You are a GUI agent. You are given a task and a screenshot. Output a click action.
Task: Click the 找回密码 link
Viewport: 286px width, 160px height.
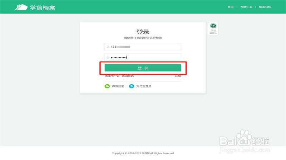tap(128, 76)
